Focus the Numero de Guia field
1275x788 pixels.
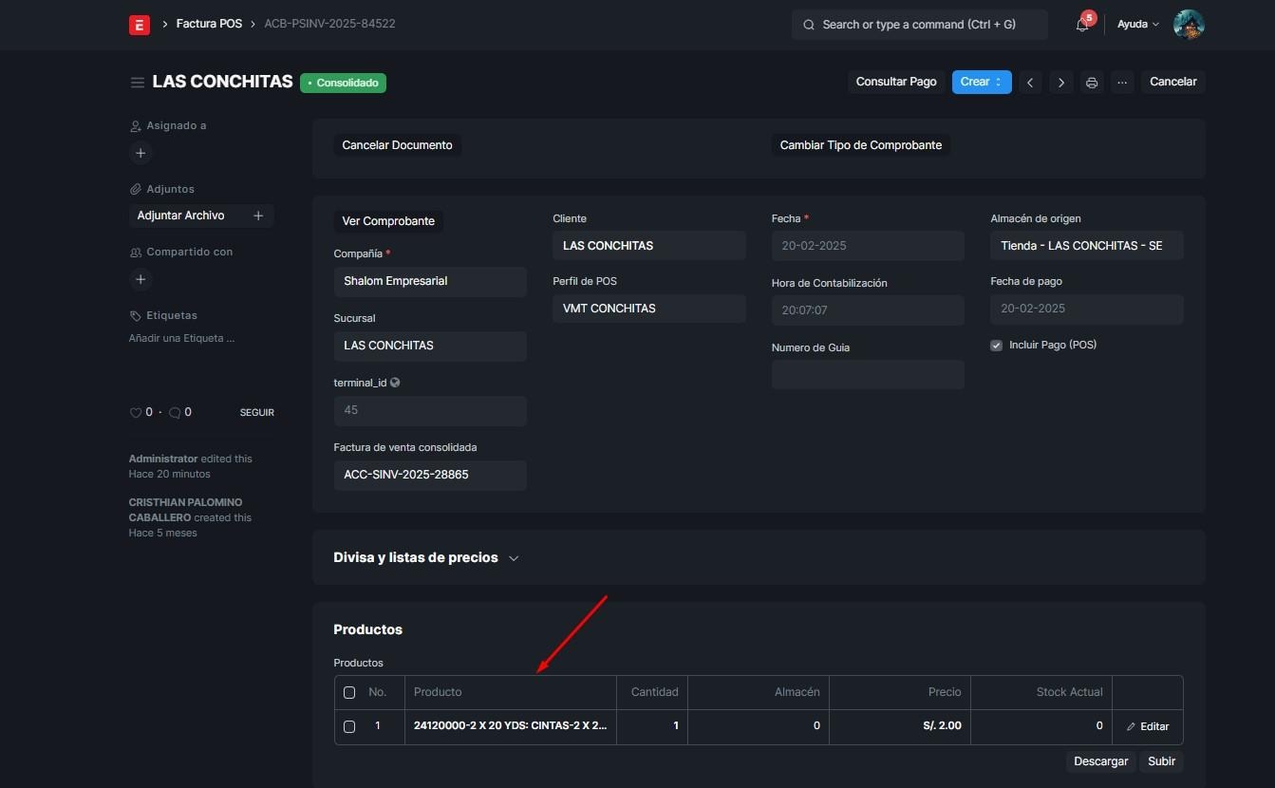click(868, 375)
